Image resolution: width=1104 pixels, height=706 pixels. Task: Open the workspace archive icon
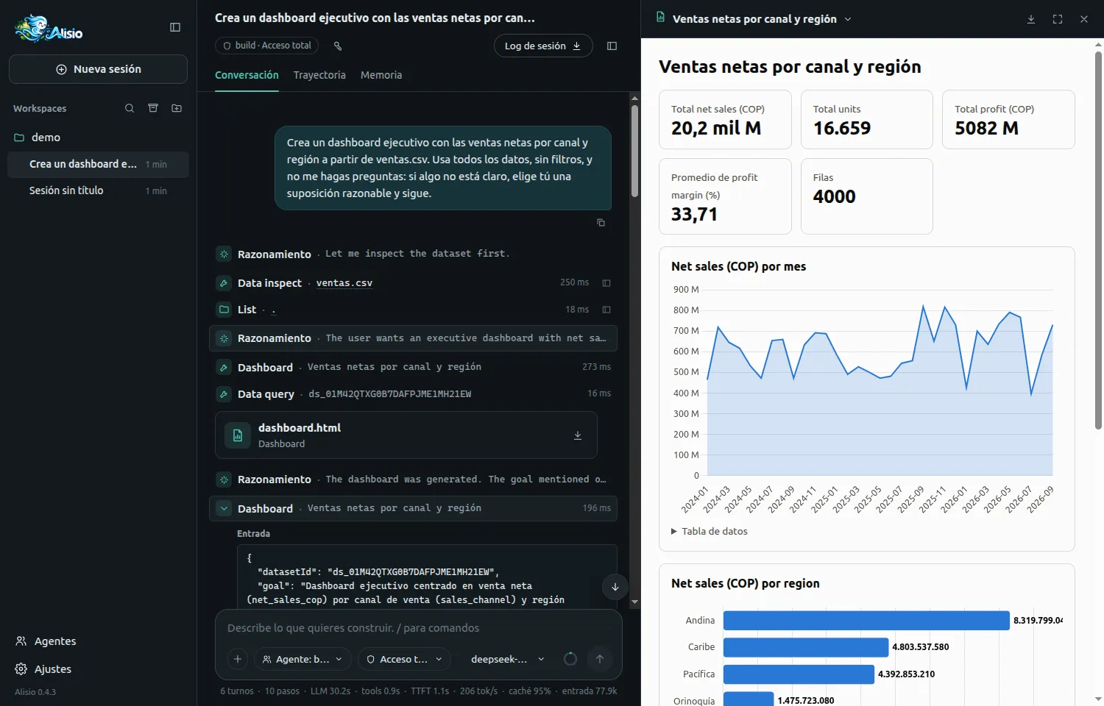click(153, 108)
